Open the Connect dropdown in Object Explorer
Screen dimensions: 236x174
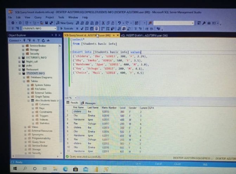click(x=15, y=40)
